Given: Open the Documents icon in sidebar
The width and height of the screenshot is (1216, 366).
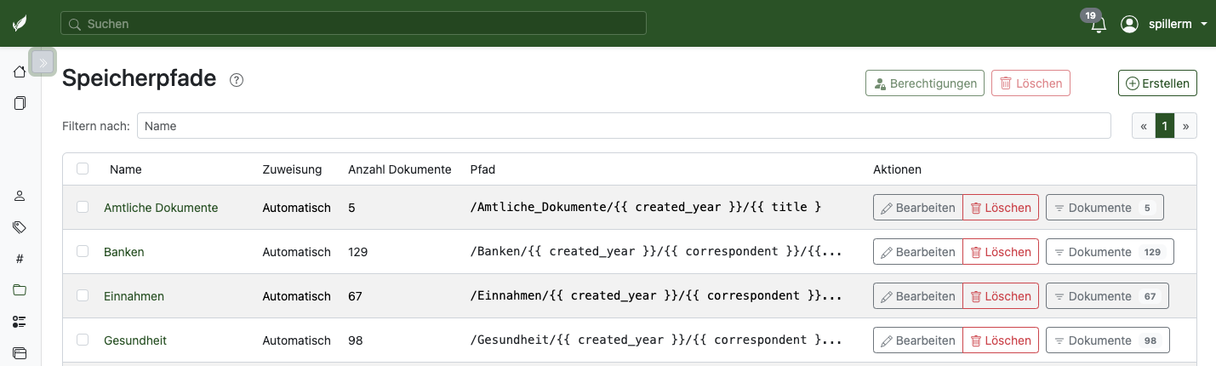Looking at the screenshot, I should point(20,103).
